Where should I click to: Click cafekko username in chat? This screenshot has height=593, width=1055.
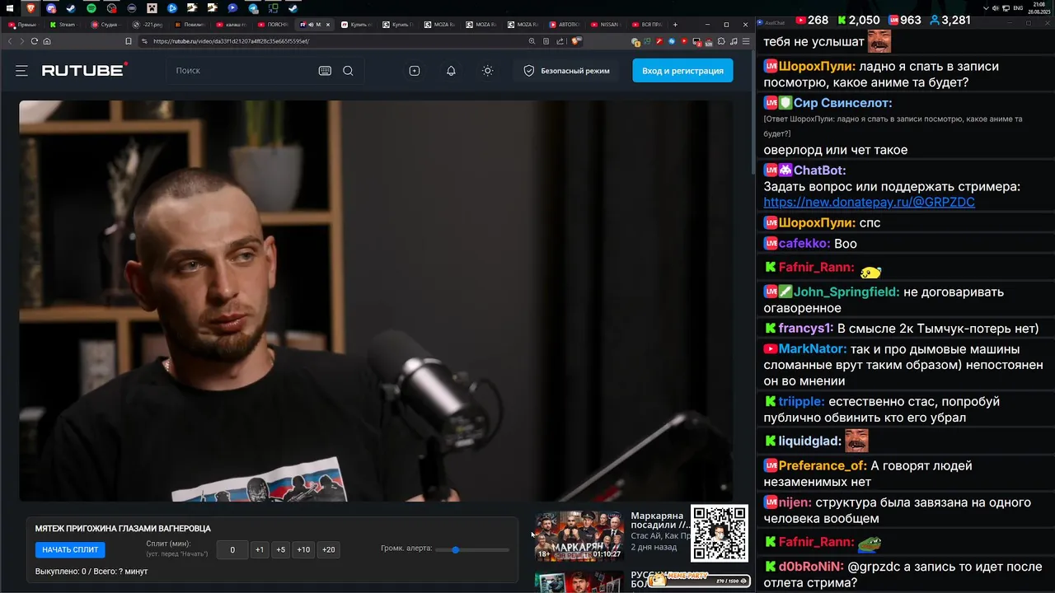(x=804, y=244)
